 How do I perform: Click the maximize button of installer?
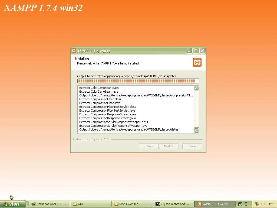[196, 51]
